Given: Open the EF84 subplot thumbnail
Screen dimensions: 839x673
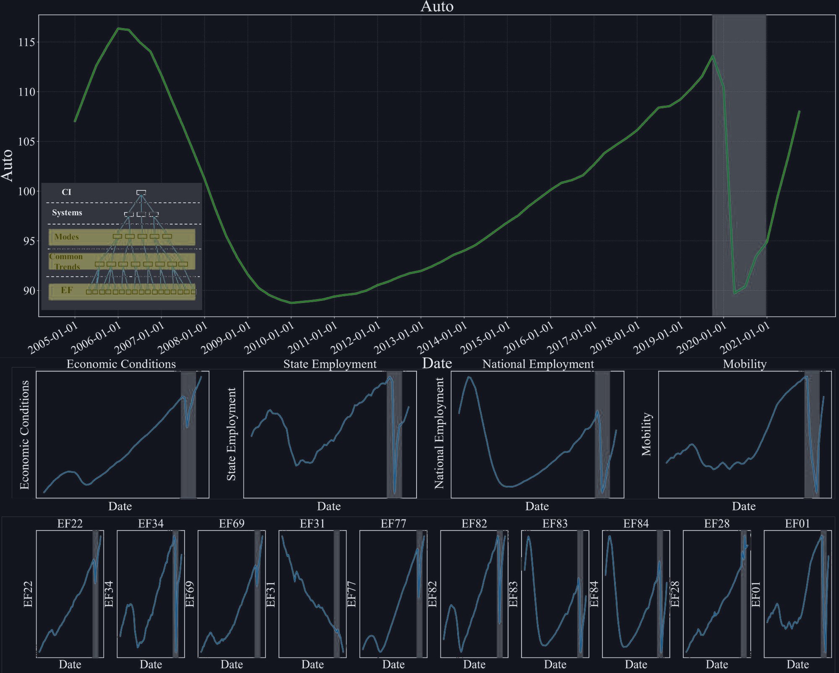Looking at the screenshot, I should point(636,594).
